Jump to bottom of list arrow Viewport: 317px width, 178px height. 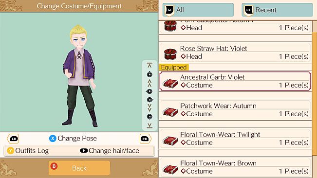click(149, 125)
